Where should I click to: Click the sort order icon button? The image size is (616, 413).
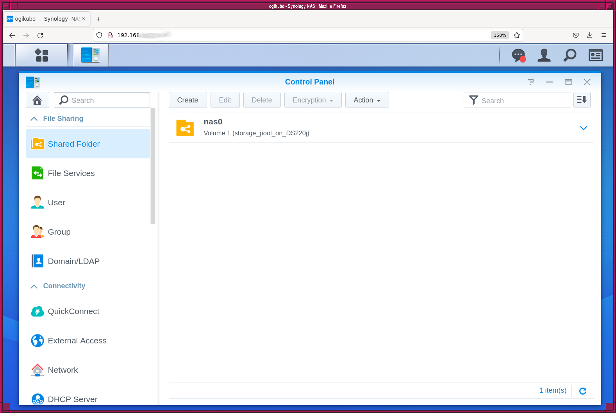tap(582, 100)
